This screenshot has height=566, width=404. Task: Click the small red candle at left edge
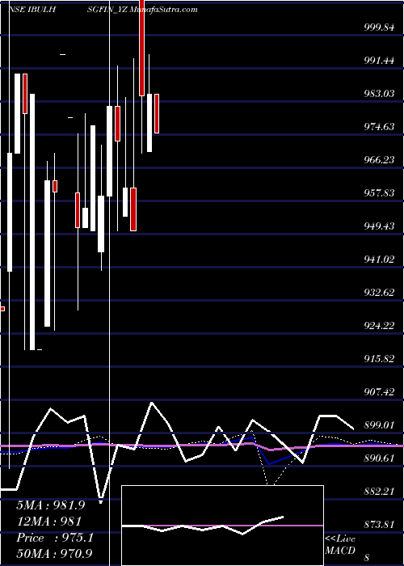(x=2, y=309)
